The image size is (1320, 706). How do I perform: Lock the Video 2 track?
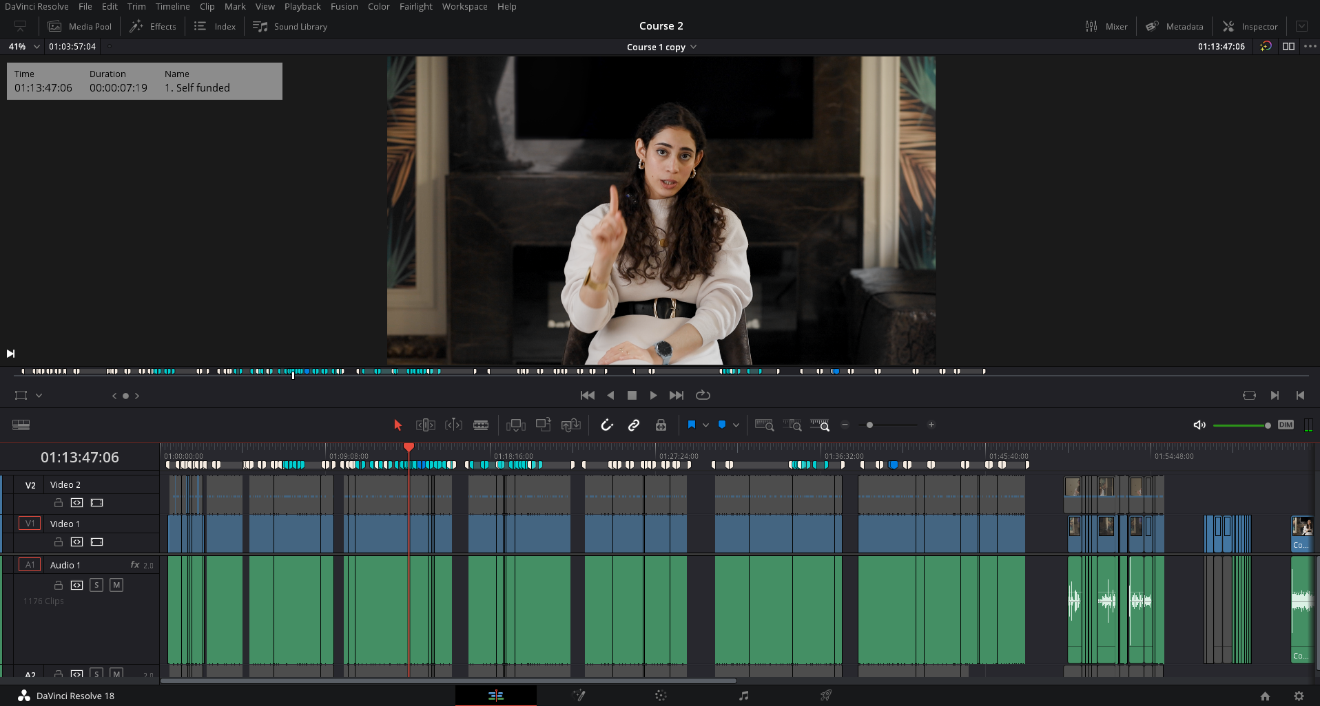[x=59, y=503]
